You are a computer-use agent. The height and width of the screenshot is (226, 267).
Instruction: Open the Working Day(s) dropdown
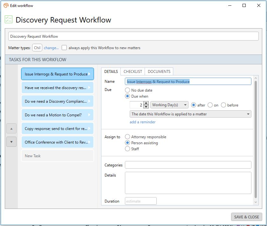coord(169,105)
